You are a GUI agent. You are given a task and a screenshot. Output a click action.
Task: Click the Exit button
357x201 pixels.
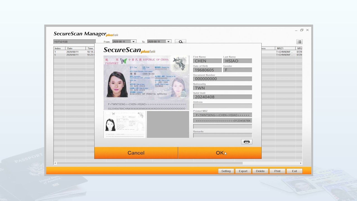(x=295, y=171)
